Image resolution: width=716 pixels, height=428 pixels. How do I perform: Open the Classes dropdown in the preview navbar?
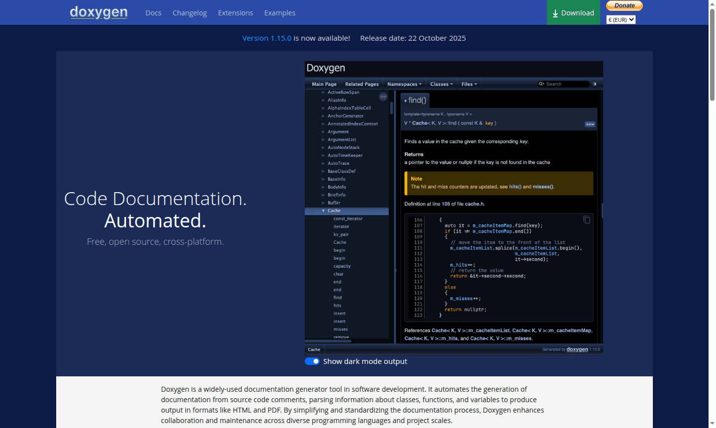[x=441, y=84]
